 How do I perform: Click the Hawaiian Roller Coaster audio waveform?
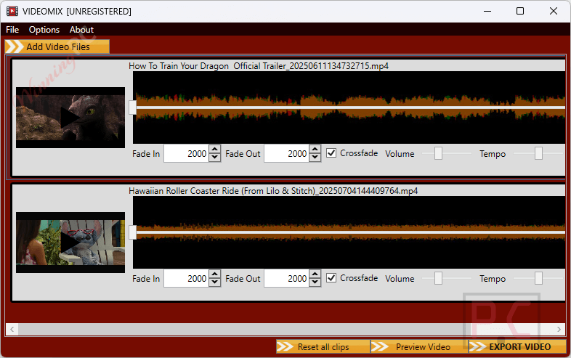pyautogui.click(x=349, y=232)
